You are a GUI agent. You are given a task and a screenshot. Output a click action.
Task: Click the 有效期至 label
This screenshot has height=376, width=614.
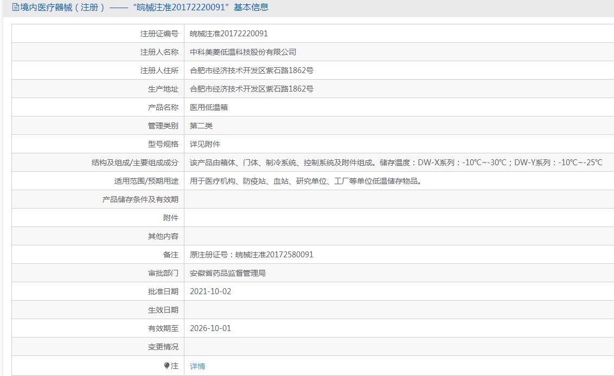point(163,328)
